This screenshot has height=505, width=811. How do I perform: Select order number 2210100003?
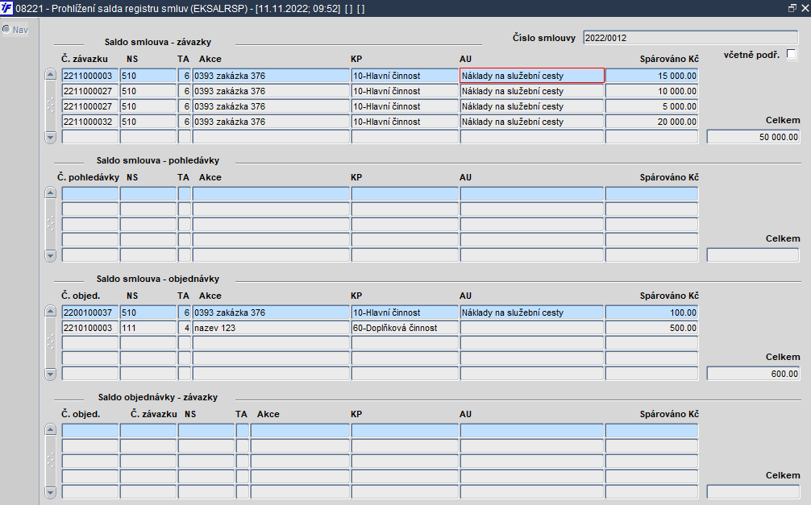point(90,328)
